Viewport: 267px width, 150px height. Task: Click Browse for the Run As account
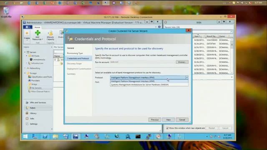[182, 62]
